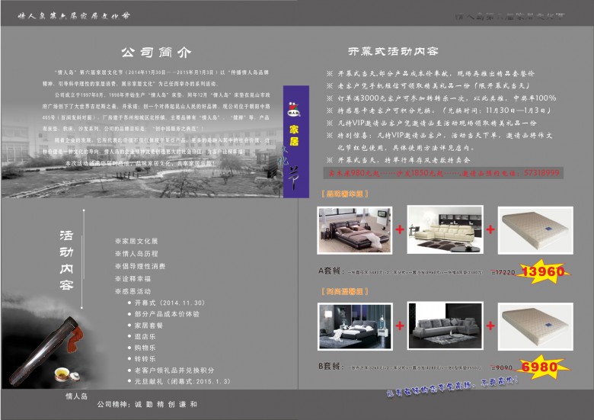
Task: Select the ※家居文化展 list item
Action: 136,241
